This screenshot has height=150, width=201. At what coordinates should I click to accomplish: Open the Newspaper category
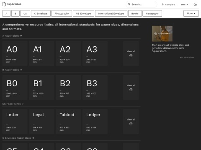point(152,13)
